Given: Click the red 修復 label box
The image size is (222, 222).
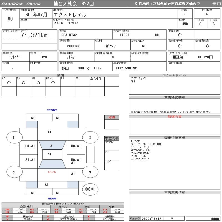Looking at the screenshot, I should (x=112, y=117).
